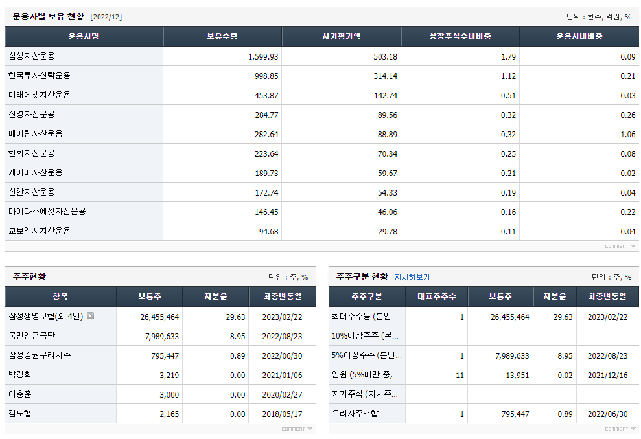
Task: Click 대표주주수 column header
Action: pos(437,297)
